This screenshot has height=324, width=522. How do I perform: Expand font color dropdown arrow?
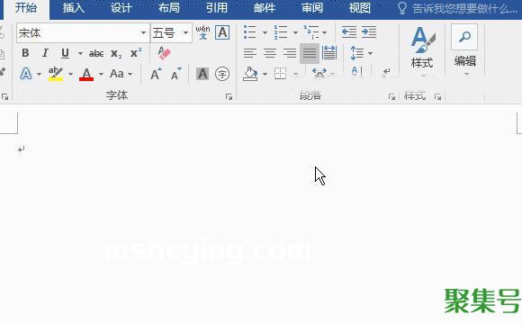[x=101, y=74]
